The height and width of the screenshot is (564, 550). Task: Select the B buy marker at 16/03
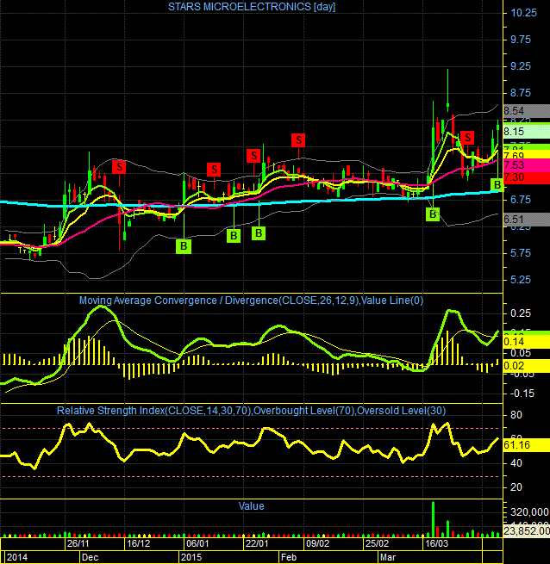[433, 214]
